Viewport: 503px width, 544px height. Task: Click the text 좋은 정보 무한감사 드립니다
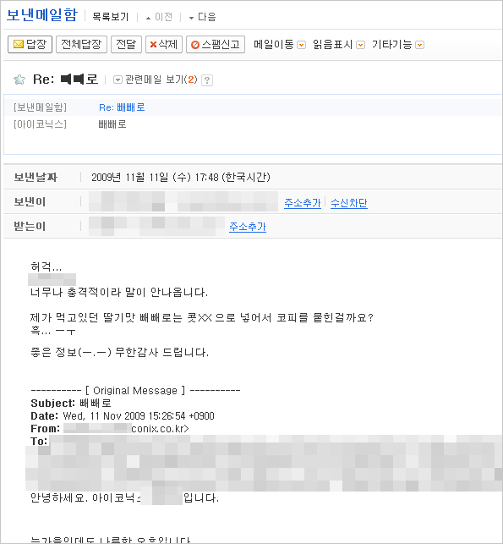tap(119, 353)
